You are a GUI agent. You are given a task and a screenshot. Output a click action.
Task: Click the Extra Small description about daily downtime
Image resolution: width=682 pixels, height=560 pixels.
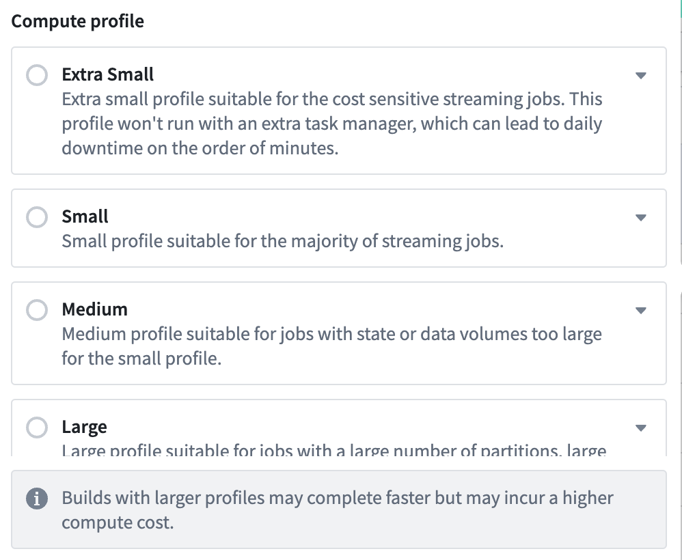tap(332, 124)
